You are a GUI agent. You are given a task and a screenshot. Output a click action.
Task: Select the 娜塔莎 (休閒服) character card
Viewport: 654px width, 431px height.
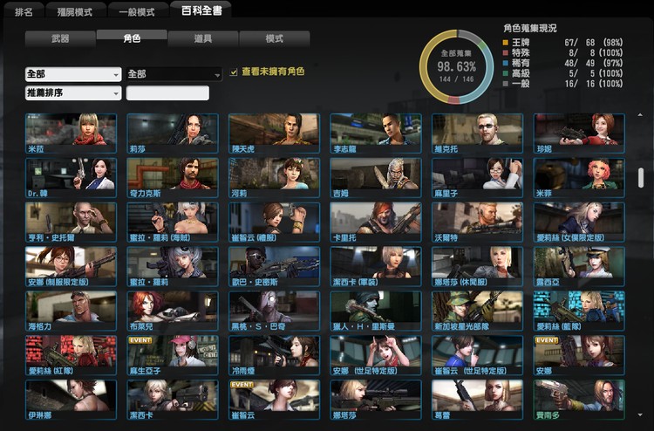477,267
